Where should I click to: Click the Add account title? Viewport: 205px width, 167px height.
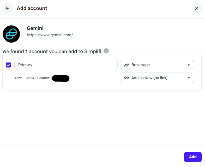point(32,8)
